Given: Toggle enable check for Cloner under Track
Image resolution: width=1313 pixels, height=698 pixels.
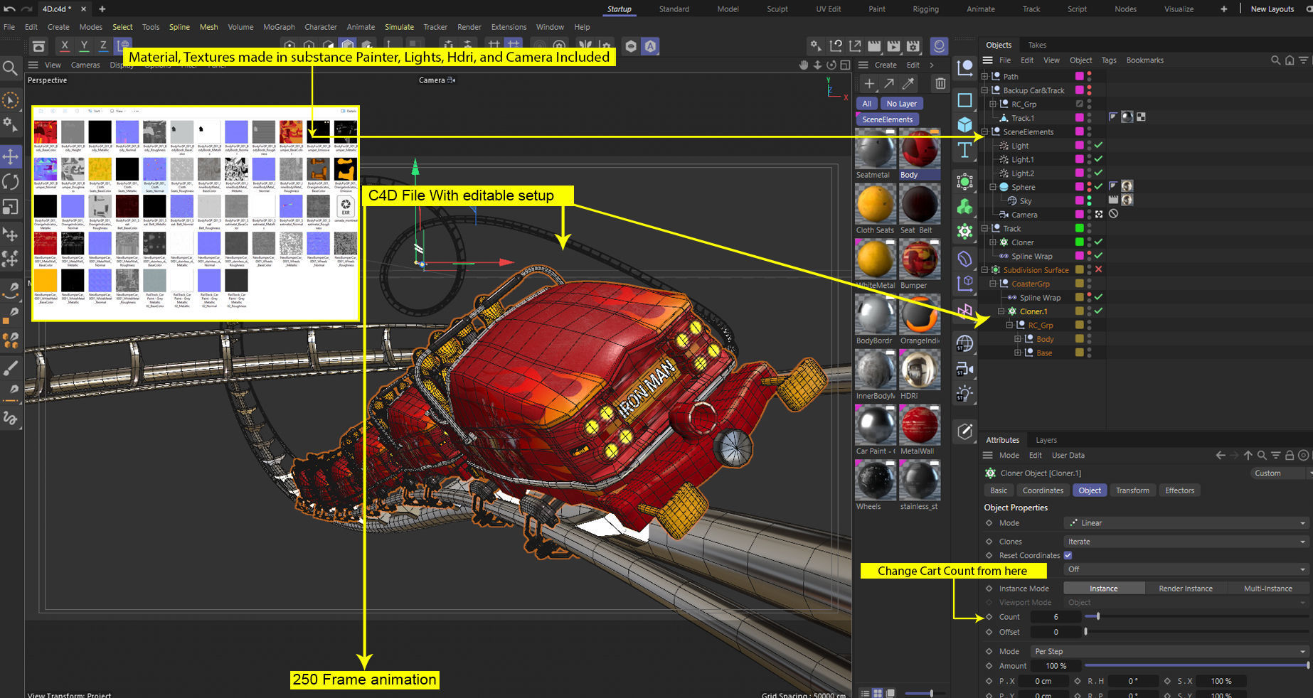Looking at the screenshot, I should 1098,242.
